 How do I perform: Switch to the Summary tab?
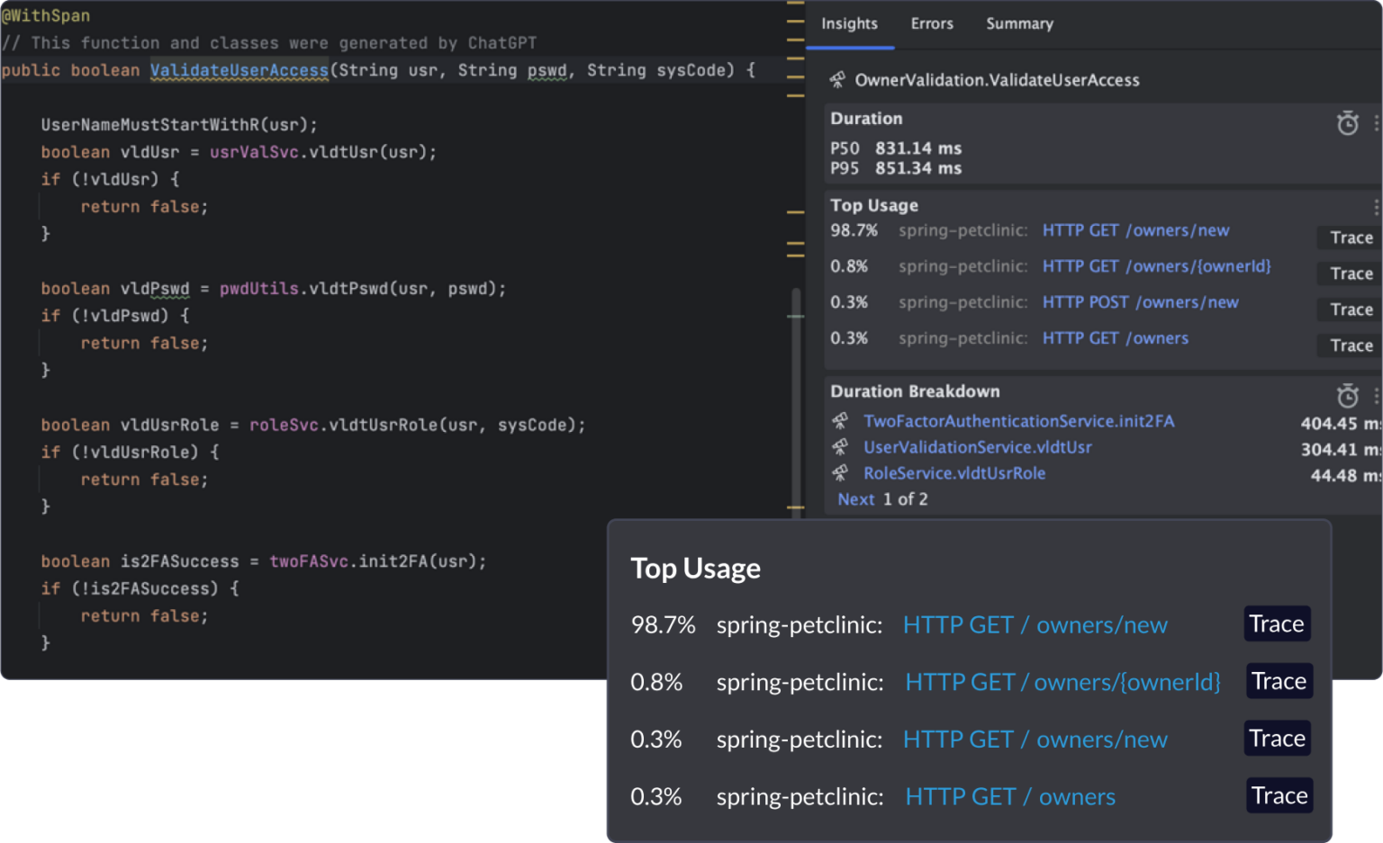tap(1019, 24)
